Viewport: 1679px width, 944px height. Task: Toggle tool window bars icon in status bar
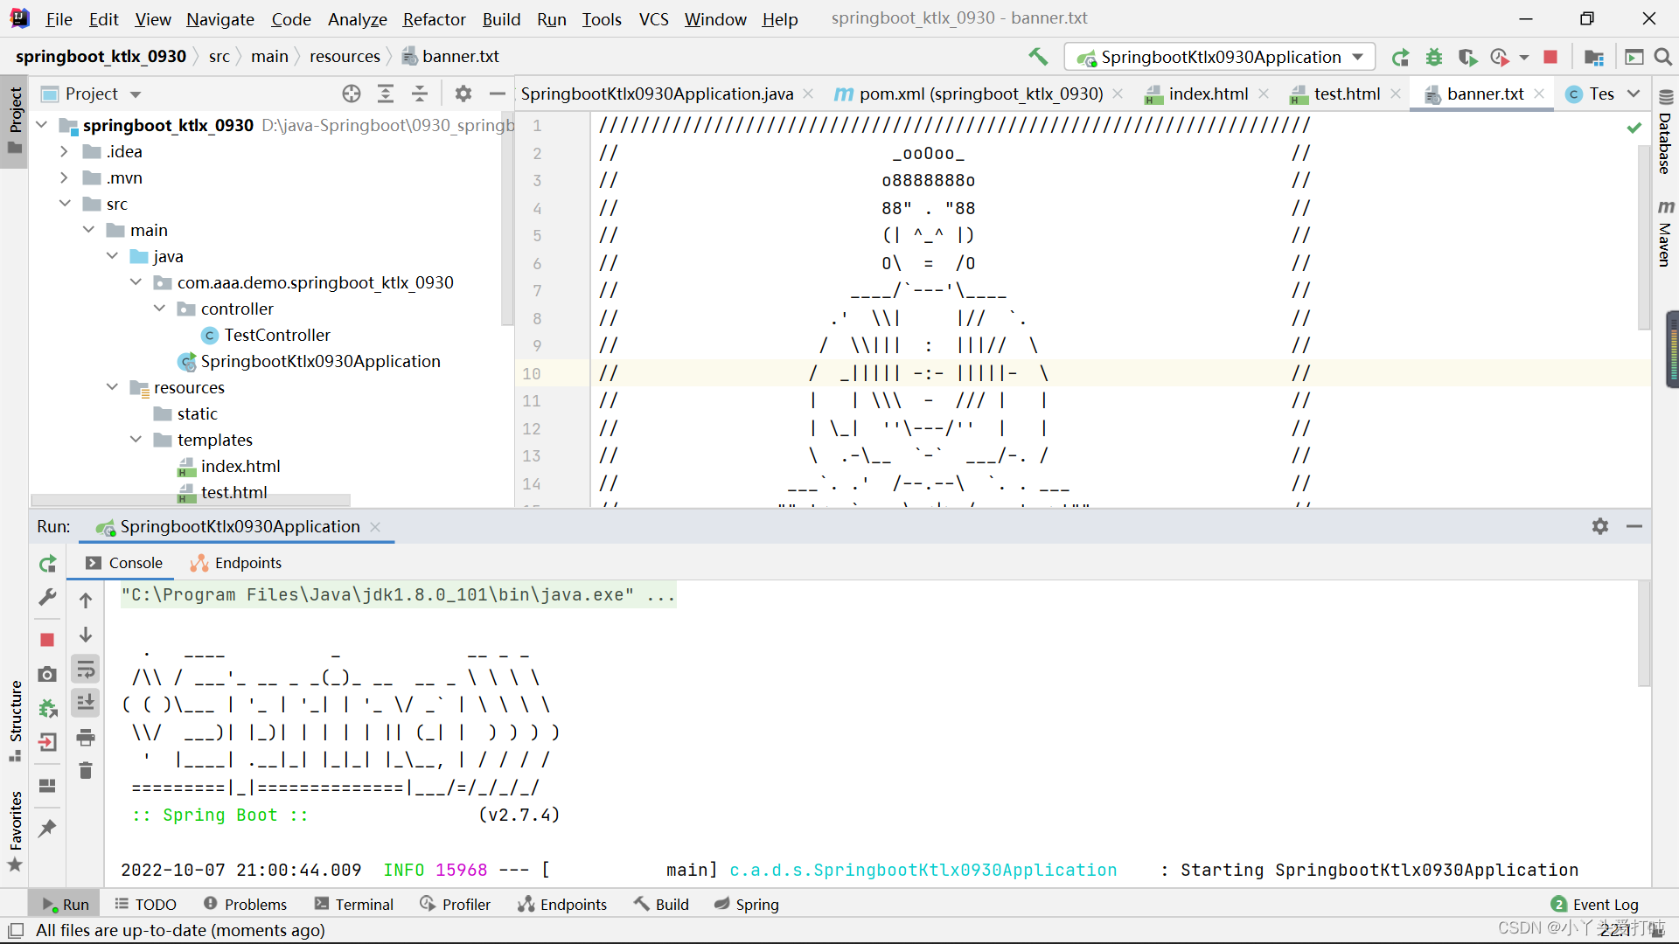pyautogui.click(x=16, y=930)
